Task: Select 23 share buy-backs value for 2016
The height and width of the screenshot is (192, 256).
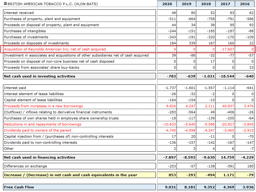Action: point(251,67)
